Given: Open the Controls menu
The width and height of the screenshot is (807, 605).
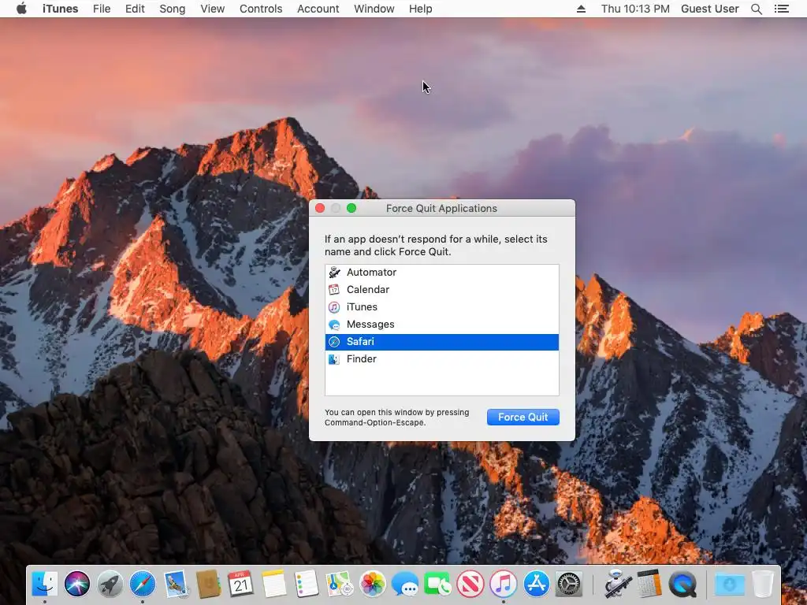Looking at the screenshot, I should pyautogui.click(x=261, y=9).
